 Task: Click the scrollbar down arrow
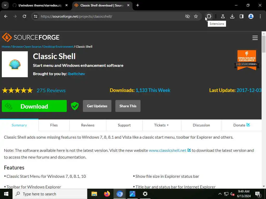tap(264, 186)
